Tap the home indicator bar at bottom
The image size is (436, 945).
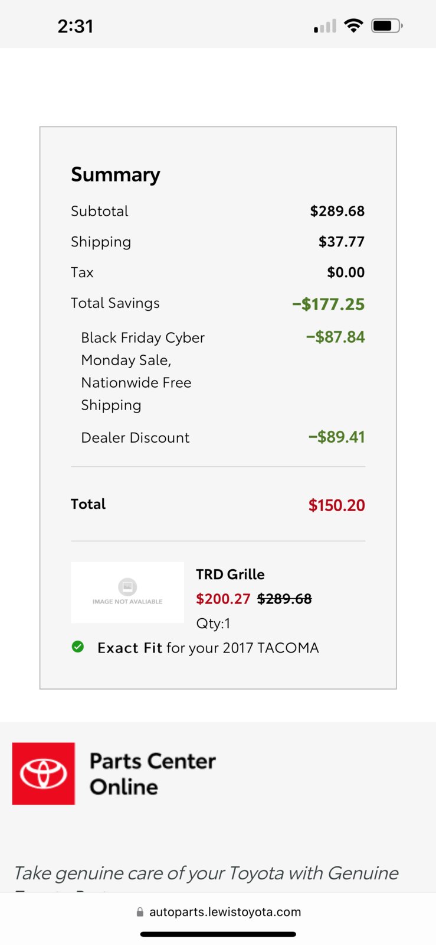coord(218,934)
